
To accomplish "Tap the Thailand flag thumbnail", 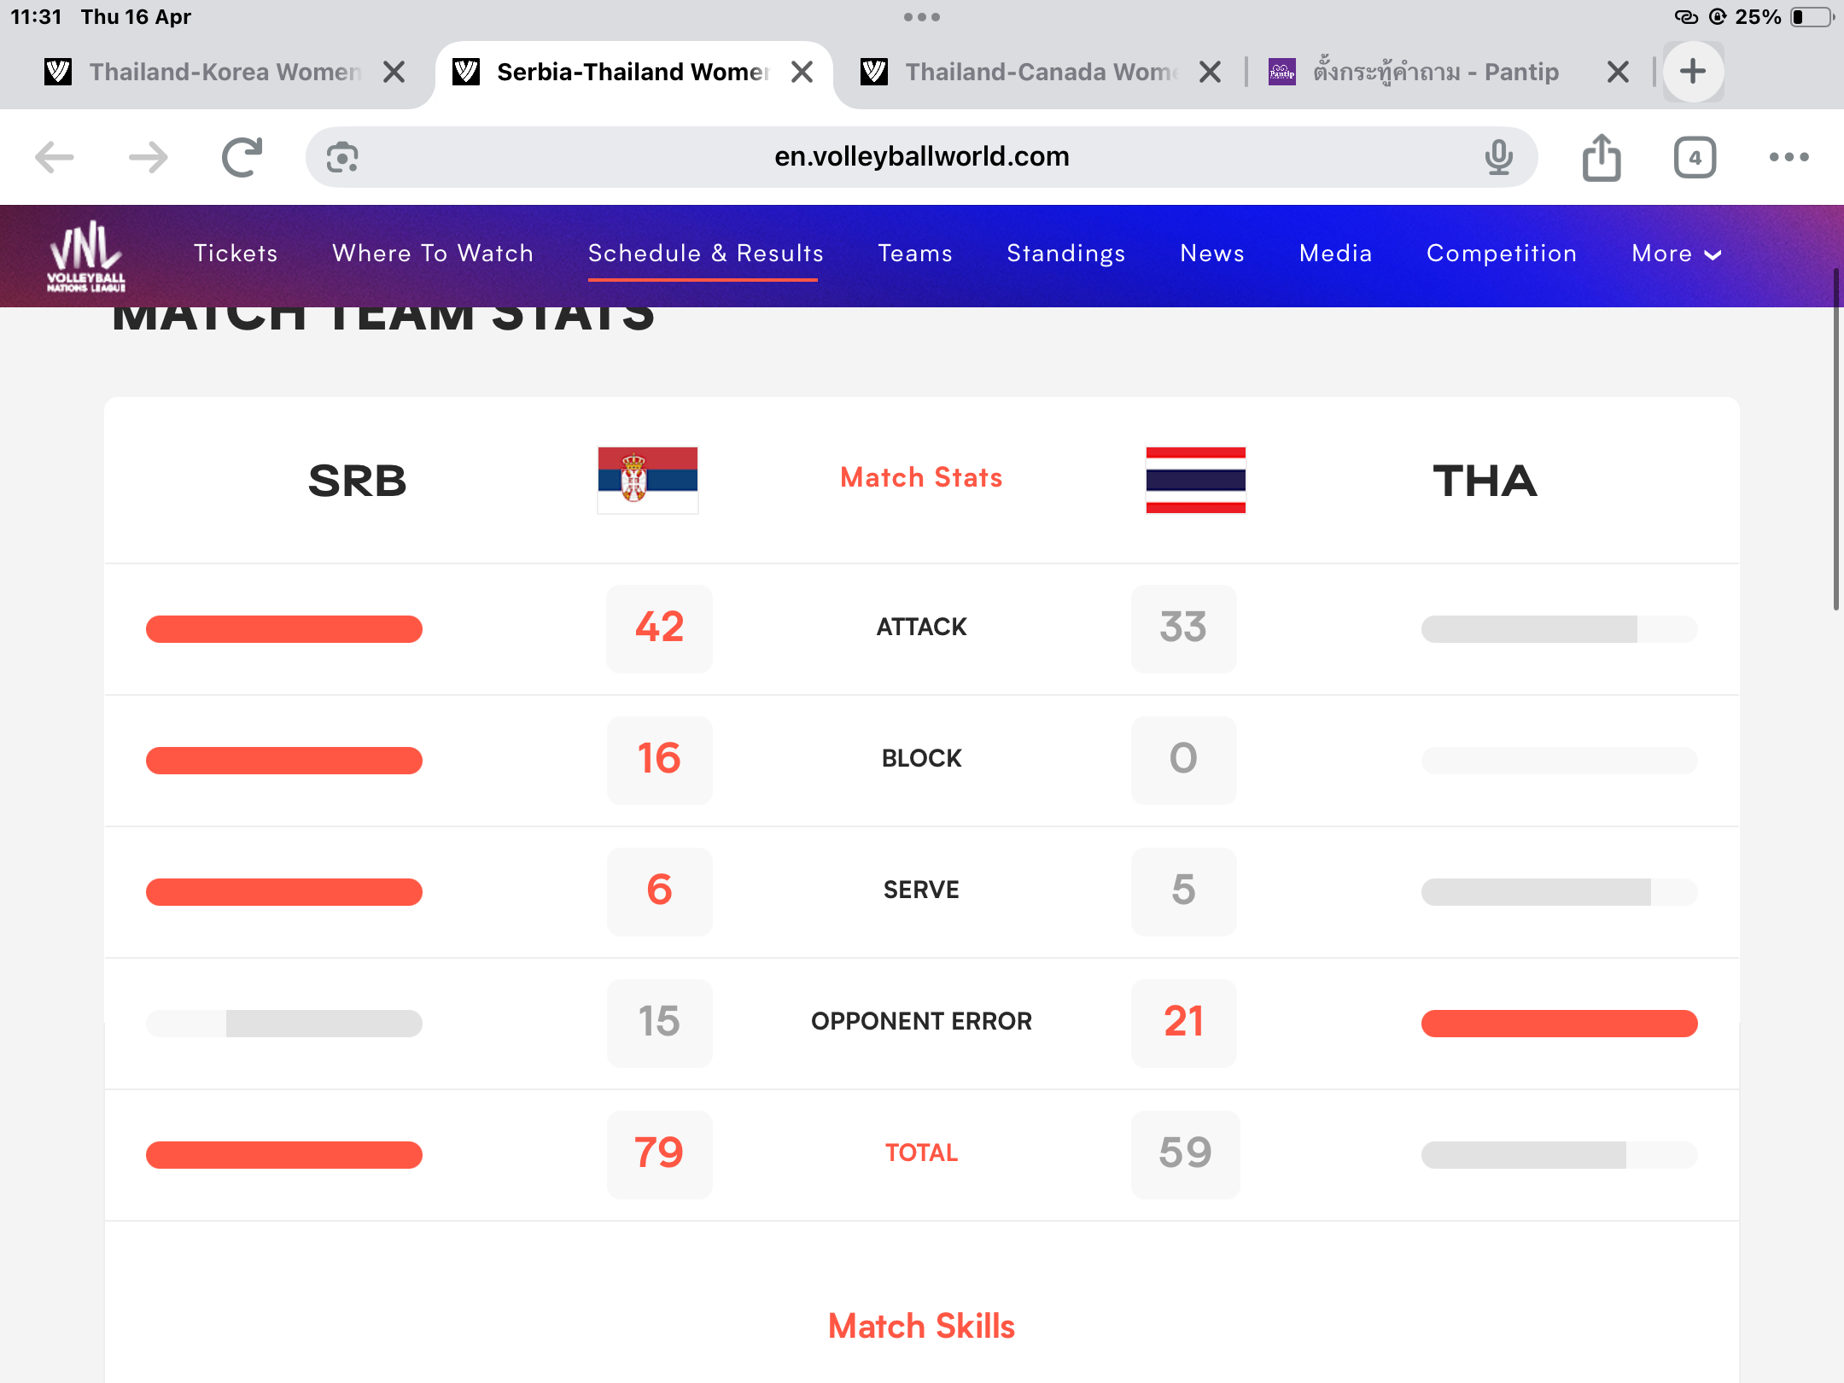I will click(1195, 480).
